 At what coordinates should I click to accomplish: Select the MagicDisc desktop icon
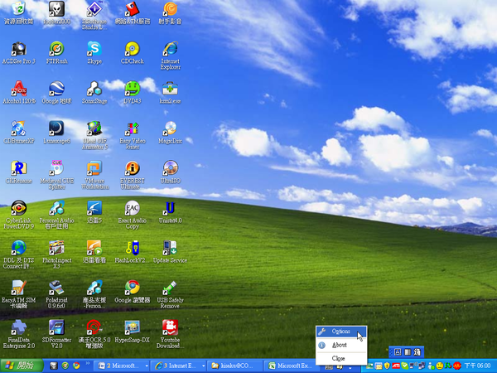(x=171, y=133)
